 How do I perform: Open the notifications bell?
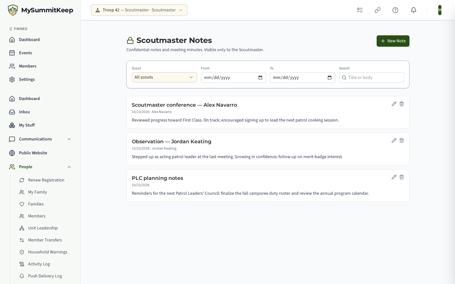pyautogui.click(x=414, y=10)
